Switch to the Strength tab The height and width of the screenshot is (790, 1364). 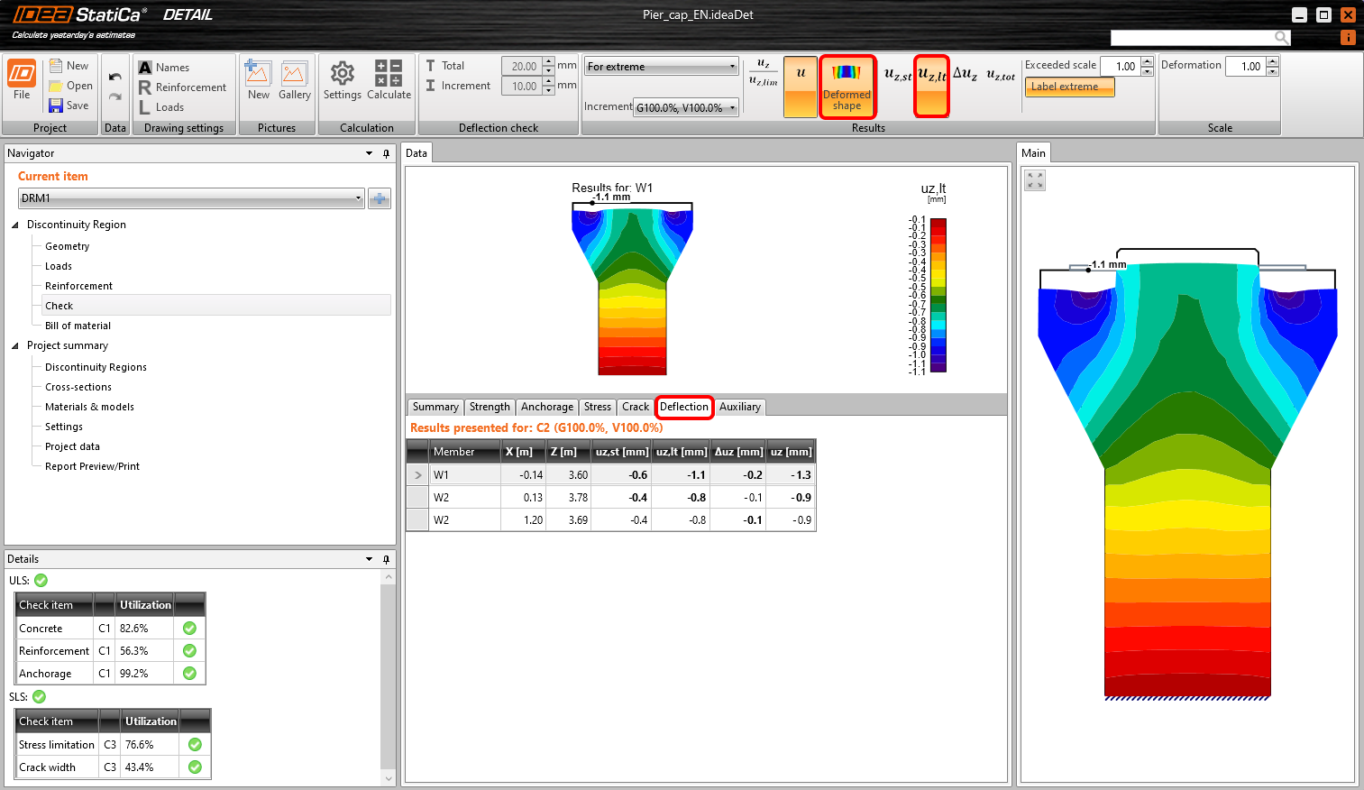[490, 407]
